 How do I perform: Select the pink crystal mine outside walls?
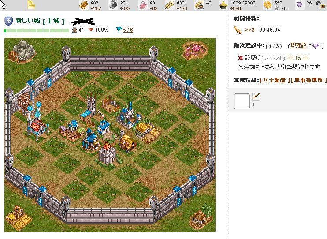coord(195,50)
